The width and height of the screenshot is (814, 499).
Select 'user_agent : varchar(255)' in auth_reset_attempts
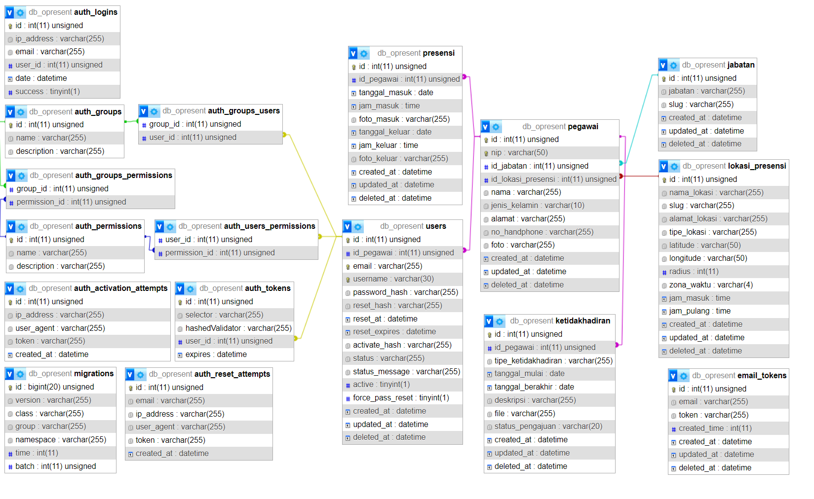pos(199,427)
